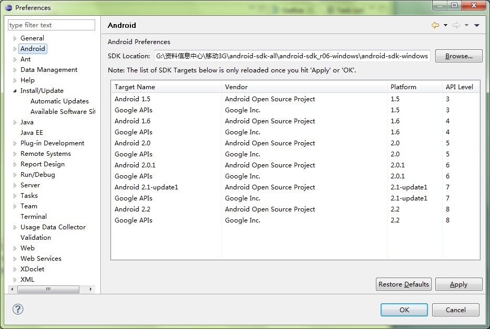
Task: Select the Android 2.0 target row
Action: (x=295, y=143)
